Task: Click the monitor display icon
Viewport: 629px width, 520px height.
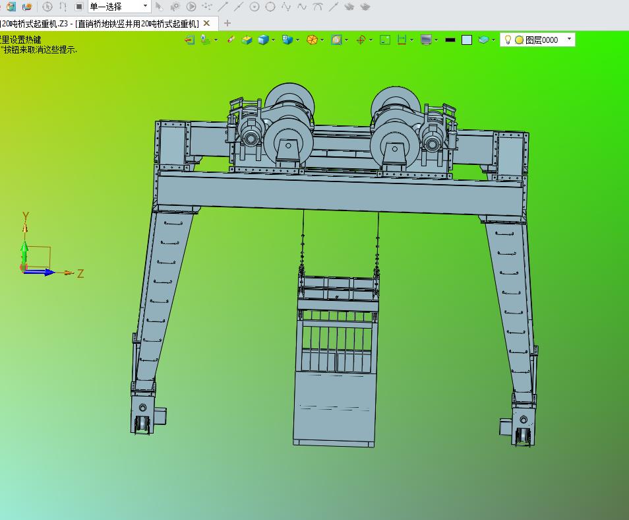Action: pyautogui.click(x=426, y=40)
